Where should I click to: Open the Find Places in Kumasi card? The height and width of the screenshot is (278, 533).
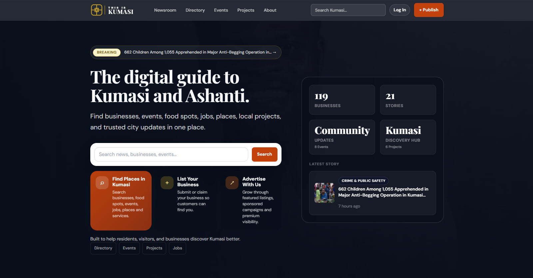click(121, 201)
